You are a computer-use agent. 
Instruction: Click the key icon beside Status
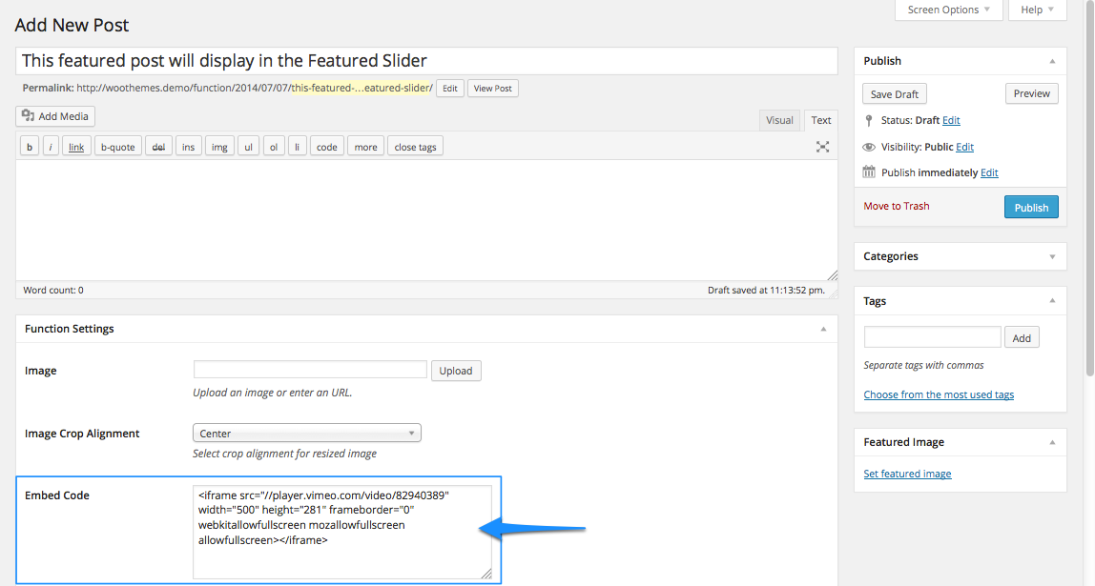click(869, 121)
